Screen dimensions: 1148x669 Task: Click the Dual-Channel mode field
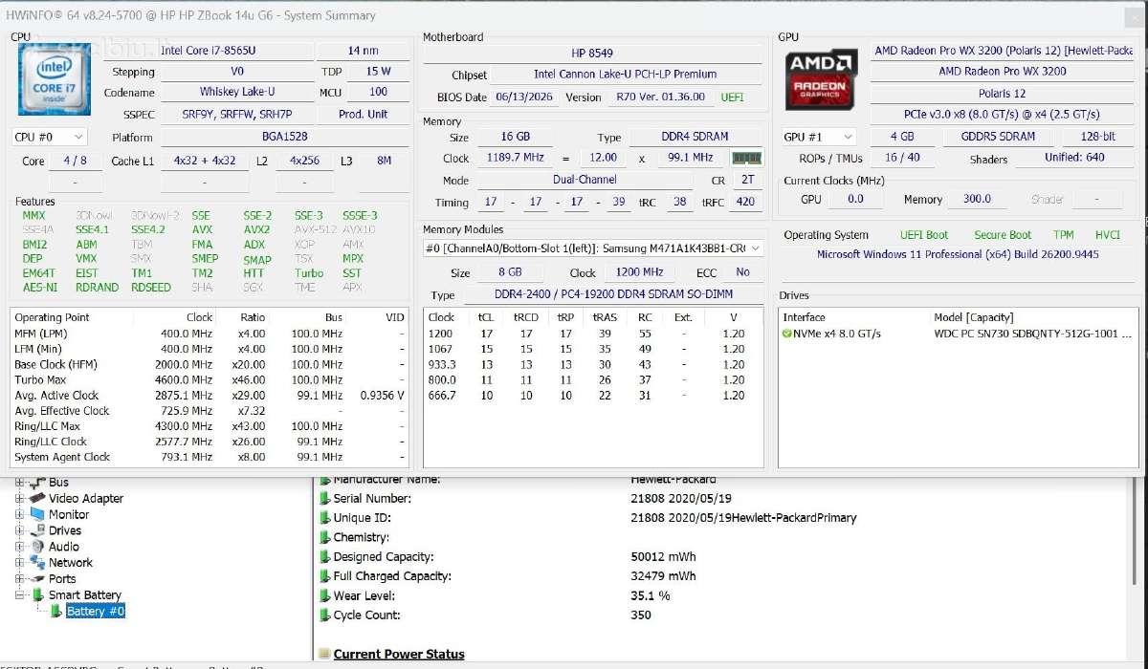click(584, 180)
